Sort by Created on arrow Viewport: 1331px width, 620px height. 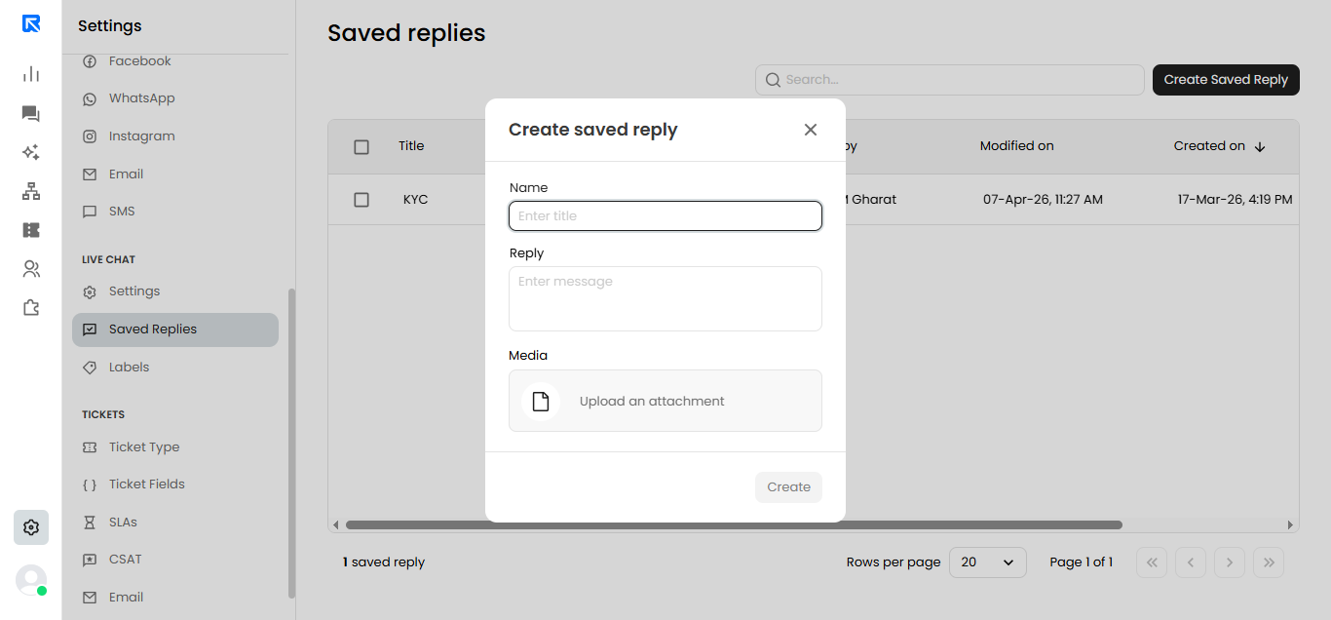pyautogui.click(x=1259, y=147)
